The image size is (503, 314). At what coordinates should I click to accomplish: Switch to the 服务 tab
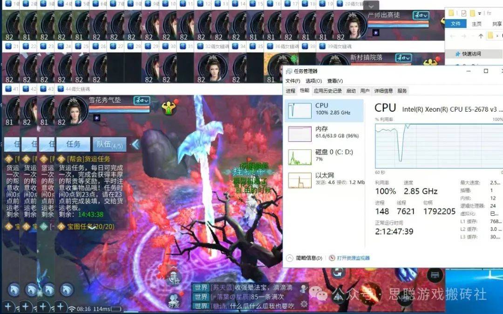pos(402,91)
